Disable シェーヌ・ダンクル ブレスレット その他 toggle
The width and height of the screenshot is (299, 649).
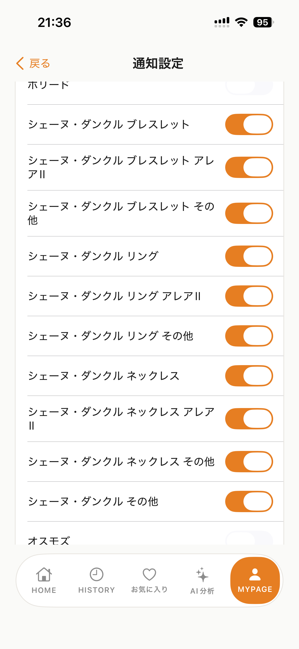click(249, 213)
